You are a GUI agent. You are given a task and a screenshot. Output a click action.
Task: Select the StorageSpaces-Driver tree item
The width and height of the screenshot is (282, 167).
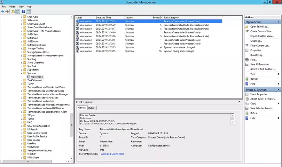click(x=38, y=52)
